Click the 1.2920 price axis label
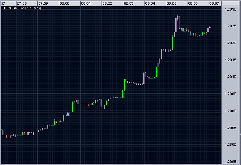This screenshot has height=165, width=241. click(x=230, y=43)
